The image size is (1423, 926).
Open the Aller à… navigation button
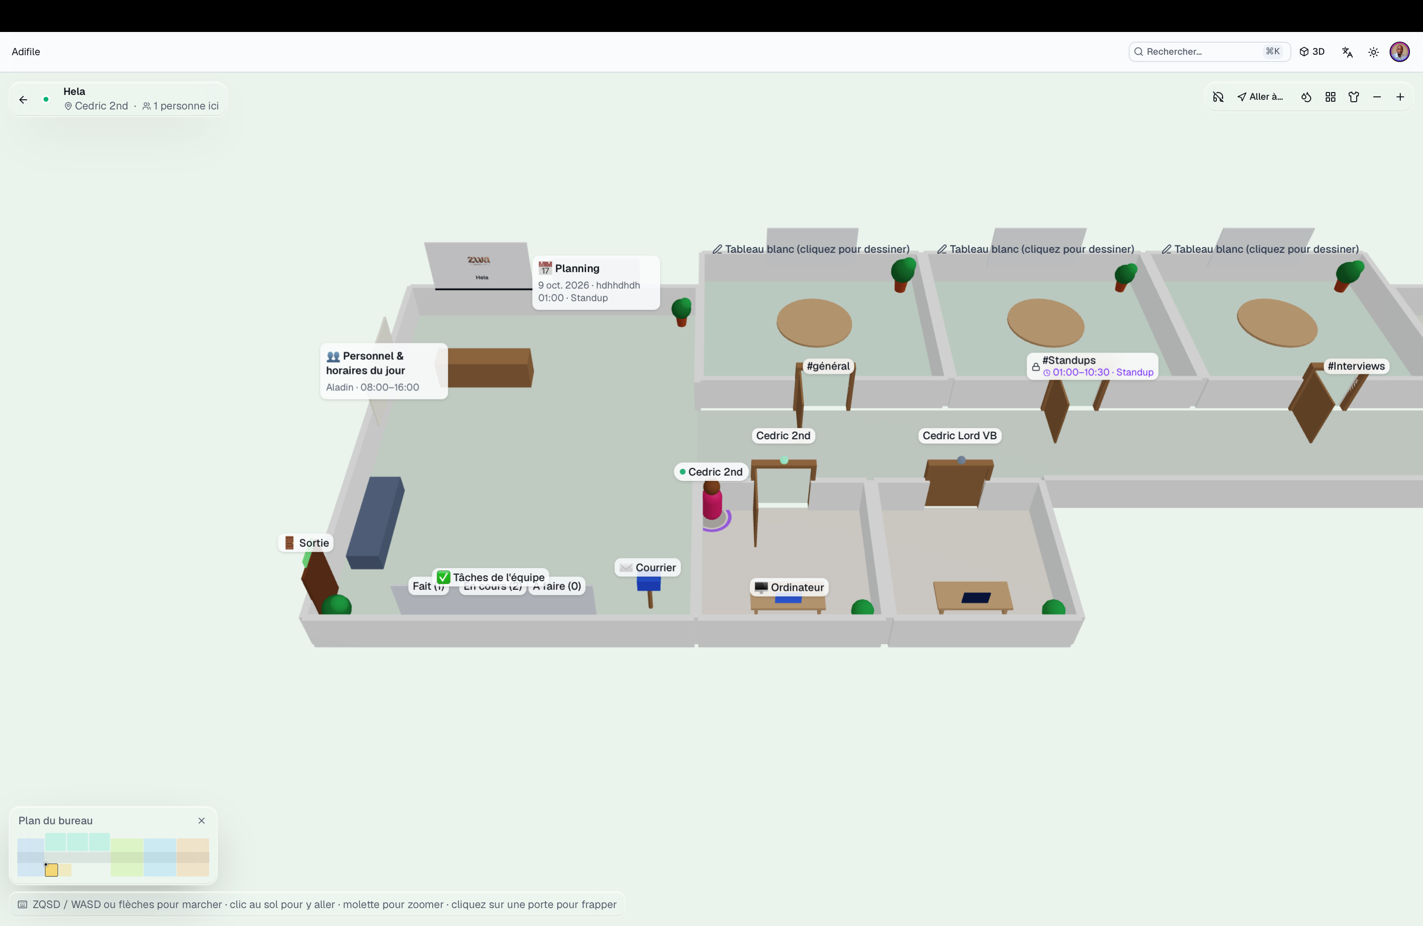1260,97
